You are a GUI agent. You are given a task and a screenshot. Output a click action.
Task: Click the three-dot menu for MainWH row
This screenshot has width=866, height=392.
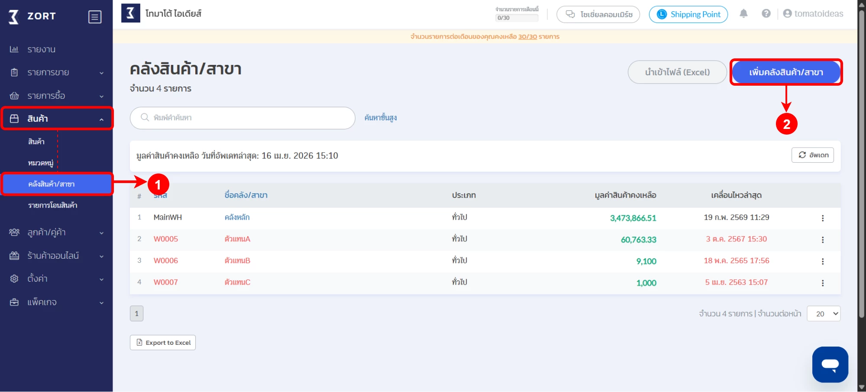[823, 218]
